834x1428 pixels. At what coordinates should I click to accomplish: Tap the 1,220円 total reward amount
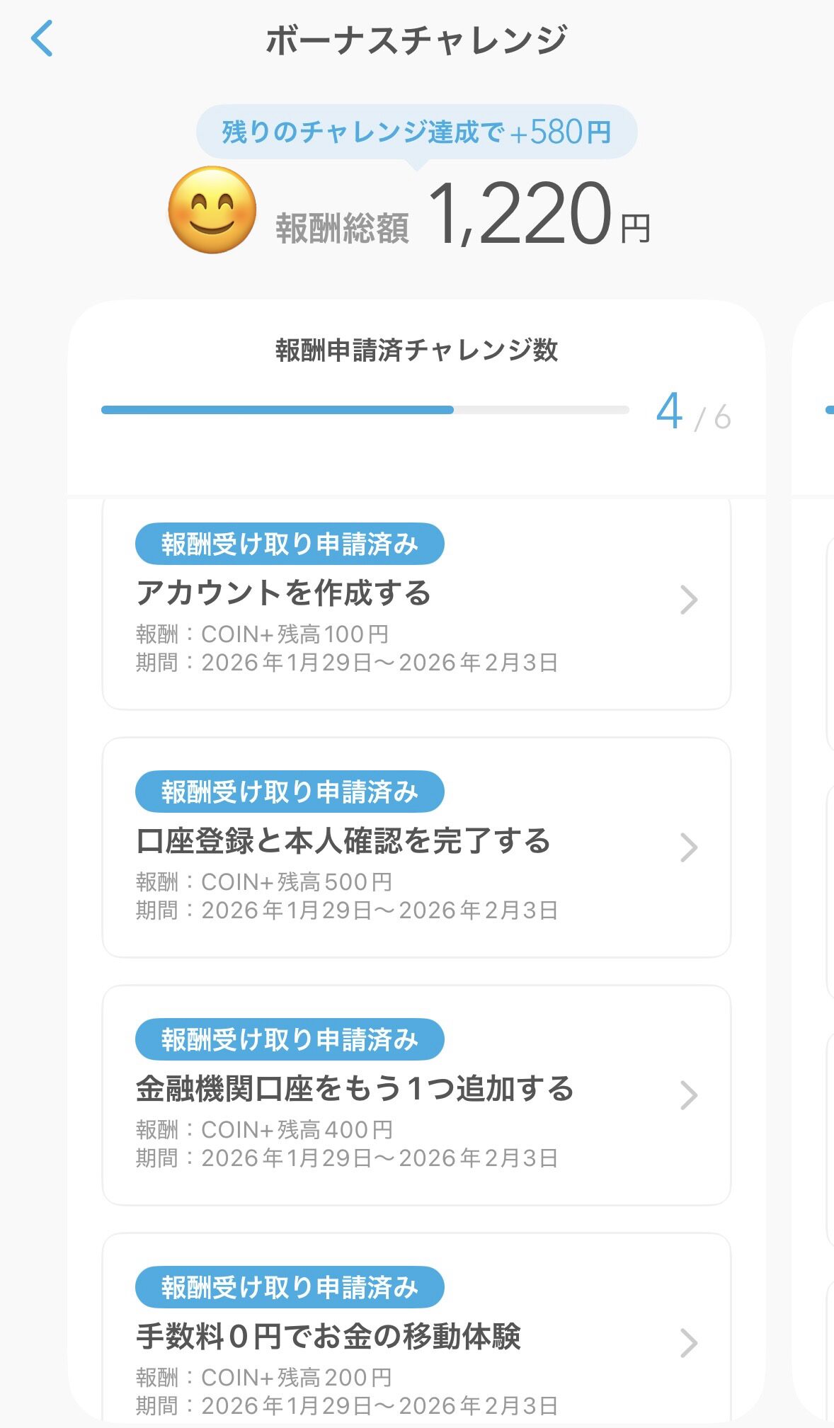tap(538, 215)
